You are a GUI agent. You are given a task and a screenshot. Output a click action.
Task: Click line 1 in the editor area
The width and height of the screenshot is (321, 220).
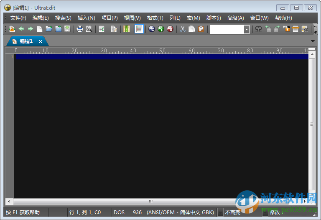(162, 57)
